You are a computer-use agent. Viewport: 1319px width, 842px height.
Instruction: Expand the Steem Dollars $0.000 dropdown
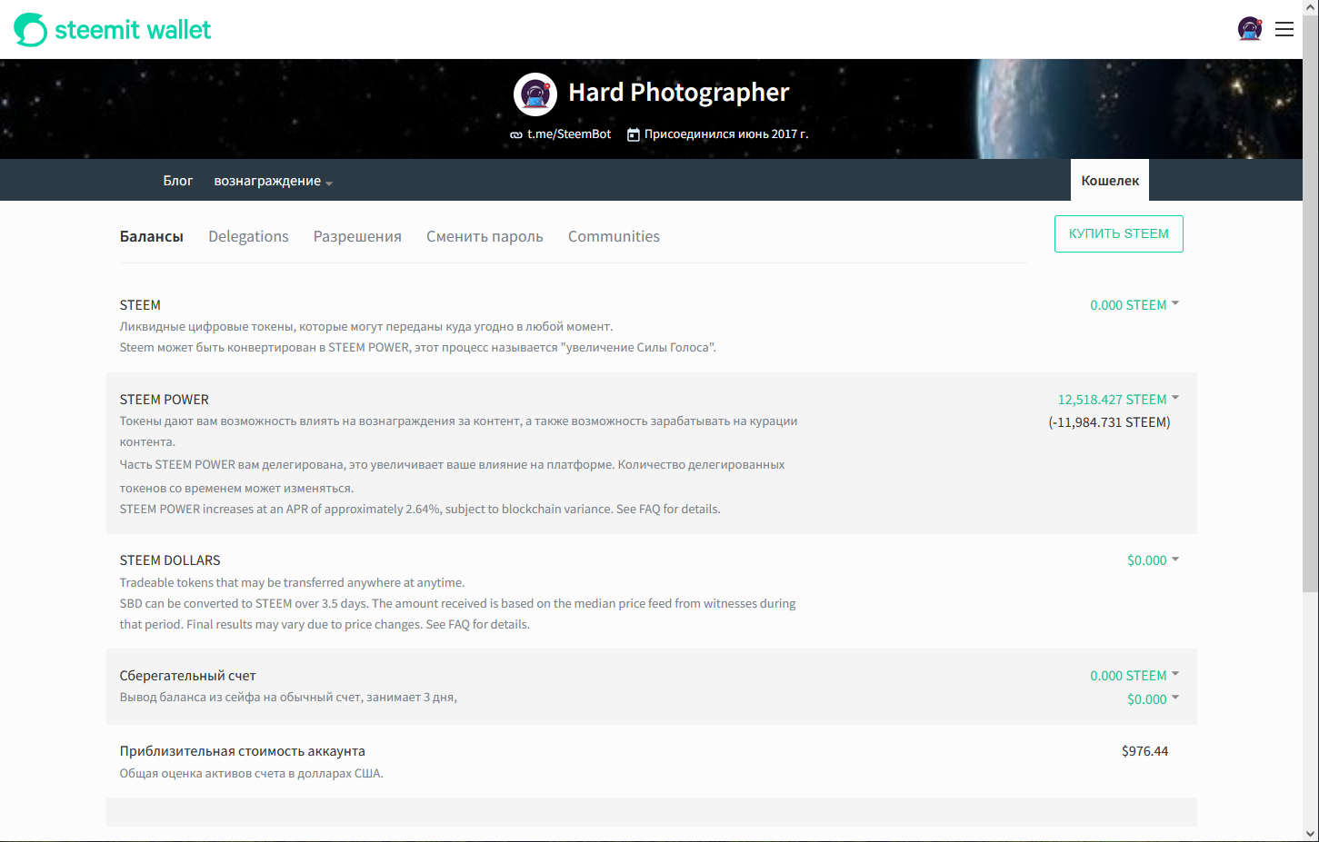pos(1153,560)
